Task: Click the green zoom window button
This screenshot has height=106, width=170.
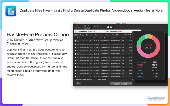Action: click(x=78, y=23)
